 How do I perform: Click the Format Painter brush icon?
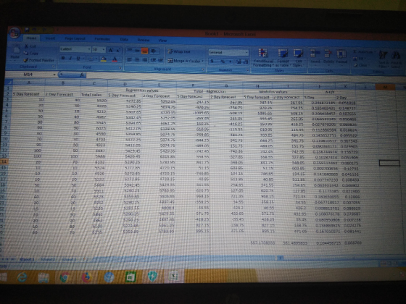(x=25, y=60)
